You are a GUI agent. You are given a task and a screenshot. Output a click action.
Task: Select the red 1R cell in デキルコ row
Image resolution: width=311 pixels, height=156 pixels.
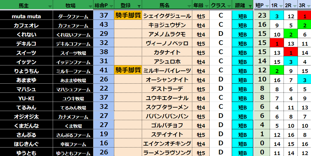pyautogui.click(x=277, y=43)
